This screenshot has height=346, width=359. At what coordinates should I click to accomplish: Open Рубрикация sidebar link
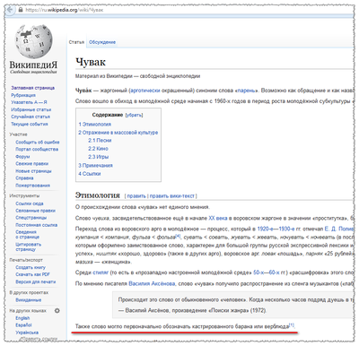pos(23,95)
